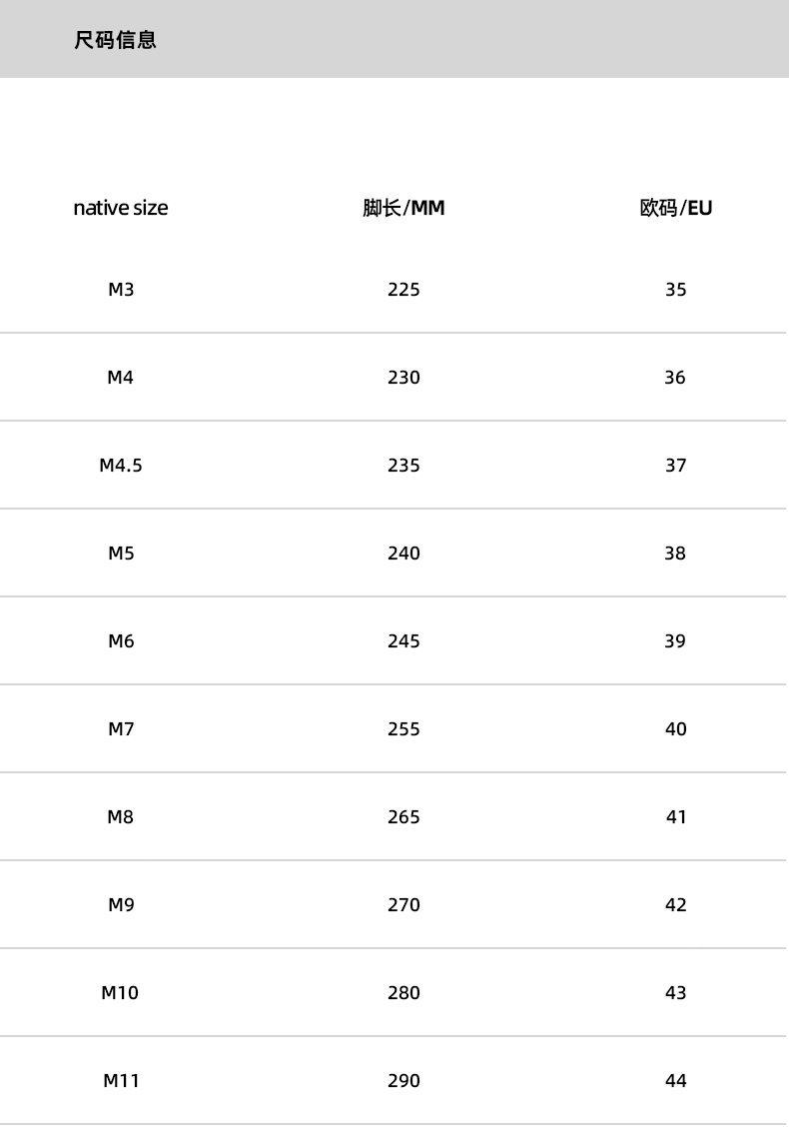
Task: Click the 脚长/MM column header
Action: (x=403, y=208)
